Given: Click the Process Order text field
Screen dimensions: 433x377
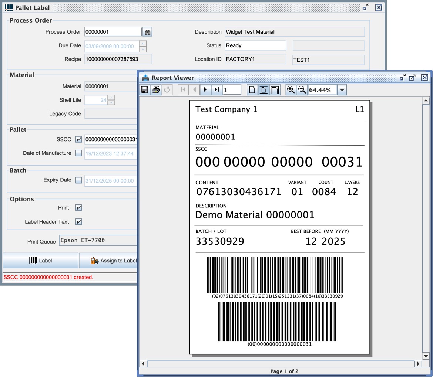Looking at the screenshot, I should pyautogui.click(x=113, y=32).
